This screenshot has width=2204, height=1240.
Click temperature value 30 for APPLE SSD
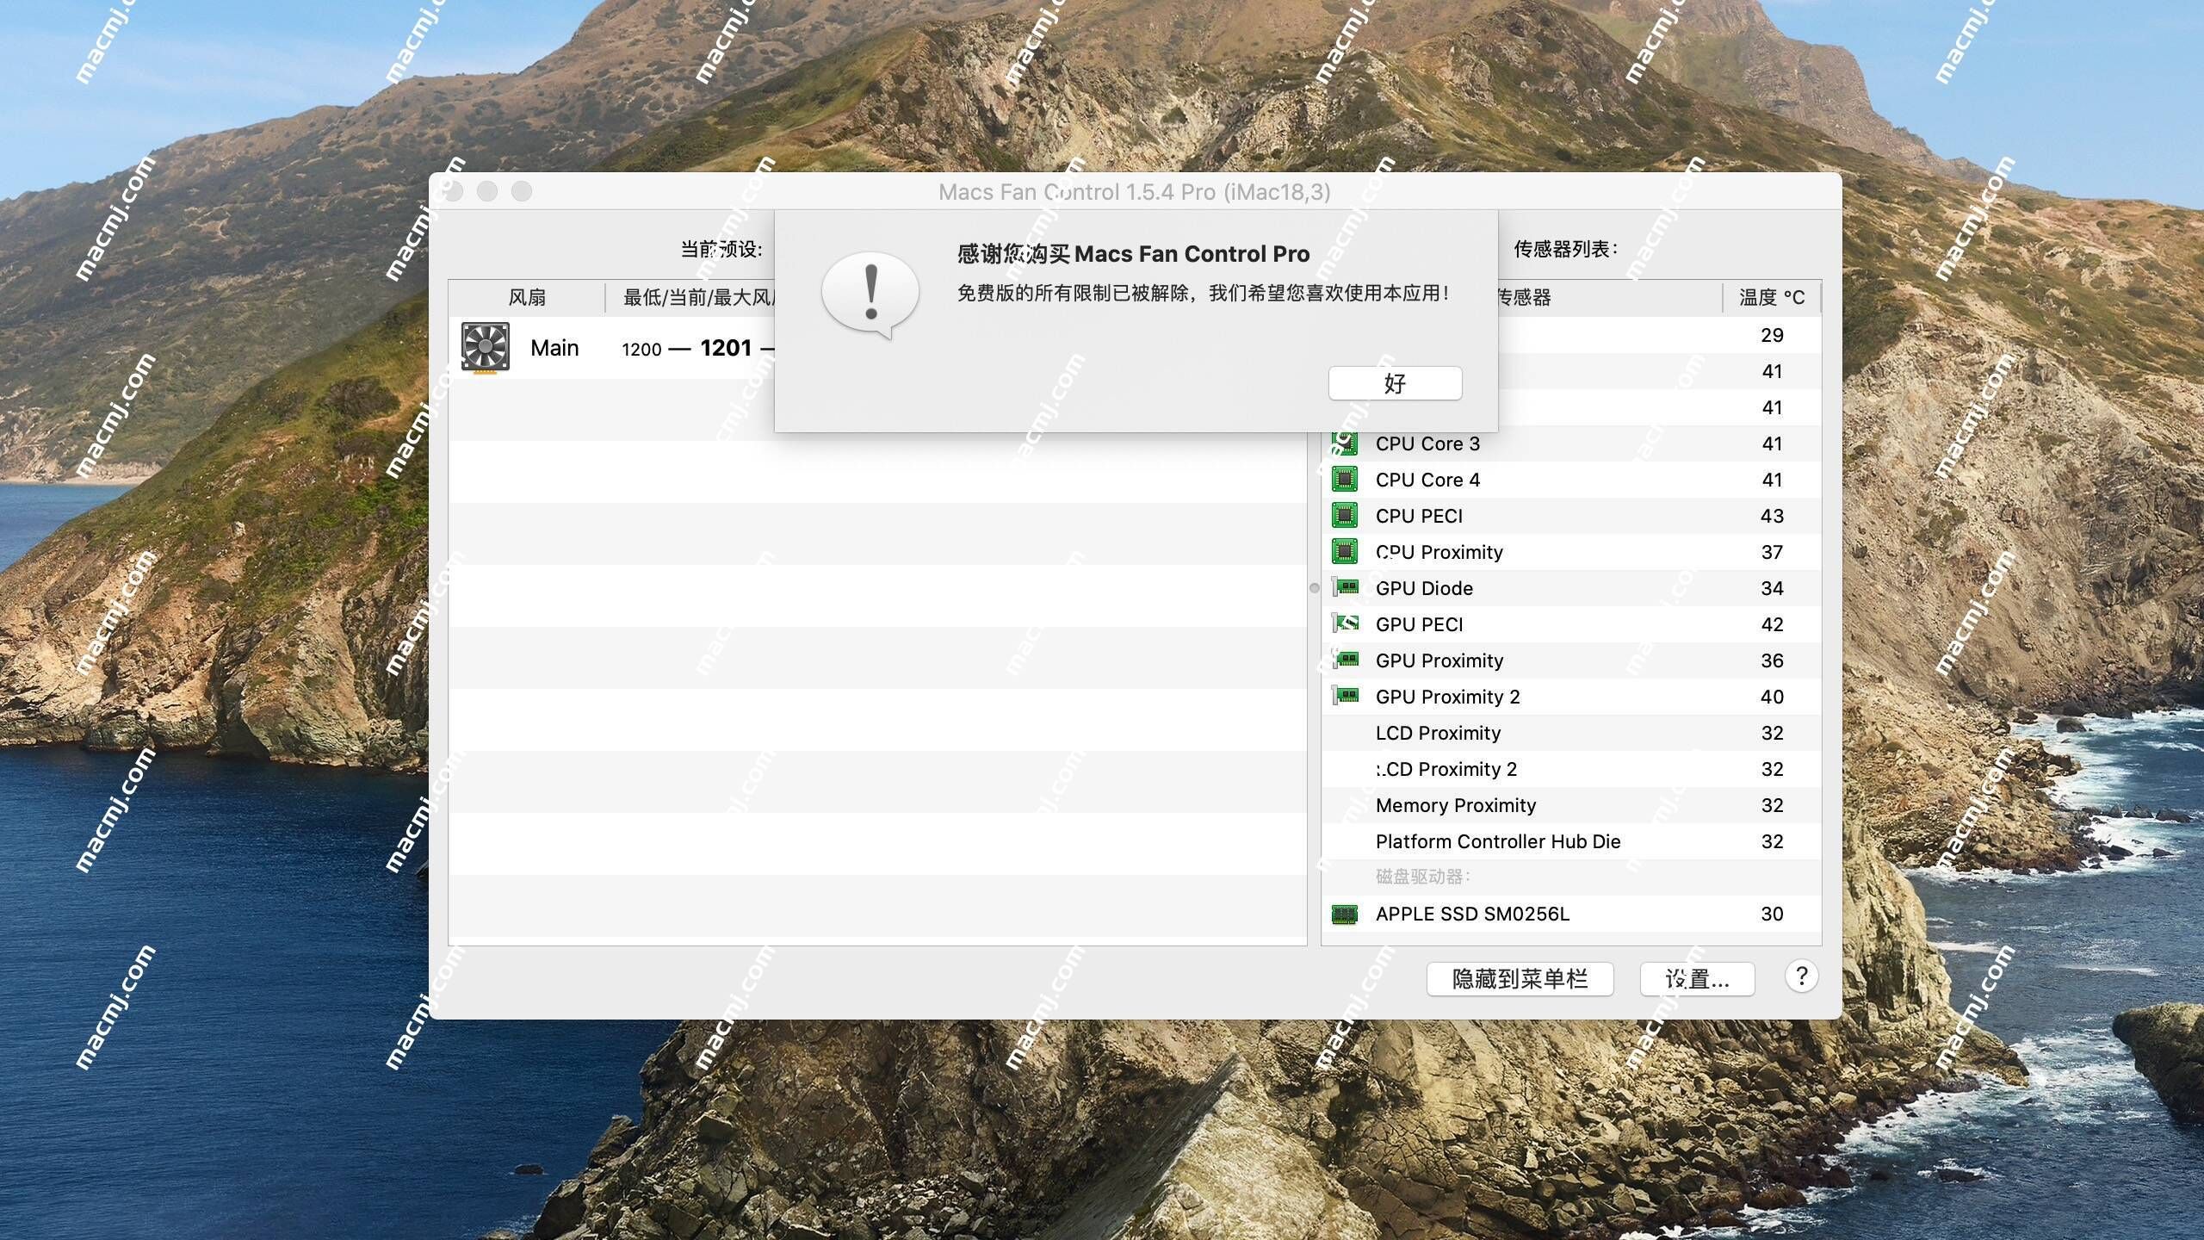click(x=1772, y=914)
